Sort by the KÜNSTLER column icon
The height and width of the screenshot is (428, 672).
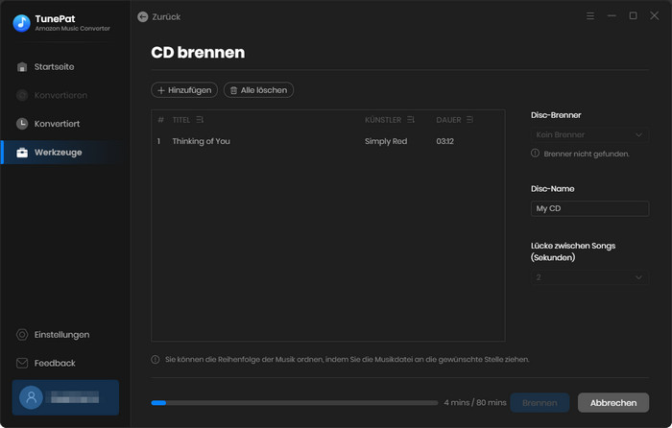(411, 120)
